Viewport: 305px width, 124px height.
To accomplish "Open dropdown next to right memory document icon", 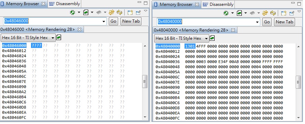I will point(245,13).
